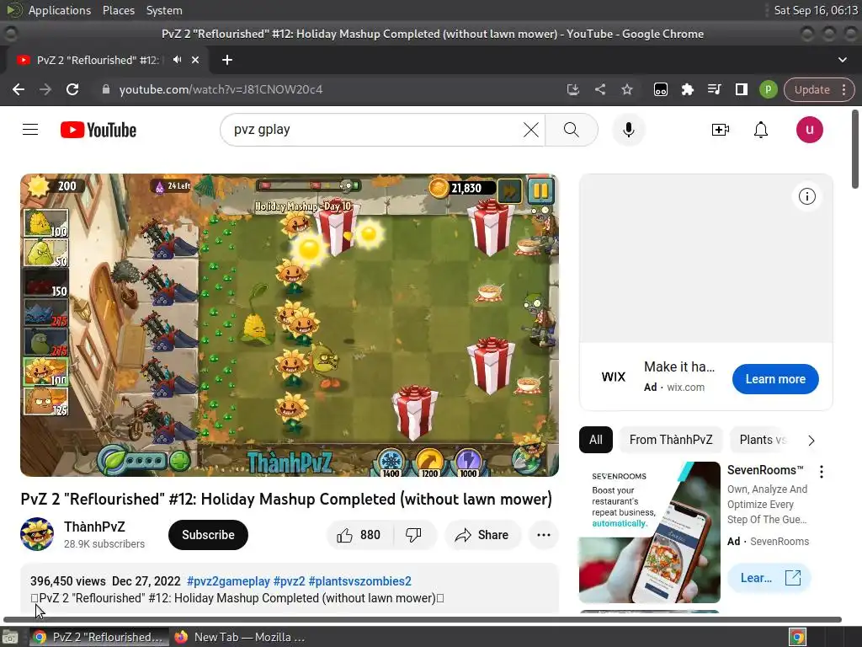
Task: Click the show desktop taskbar icon
Action: click(x=10, y=637)
